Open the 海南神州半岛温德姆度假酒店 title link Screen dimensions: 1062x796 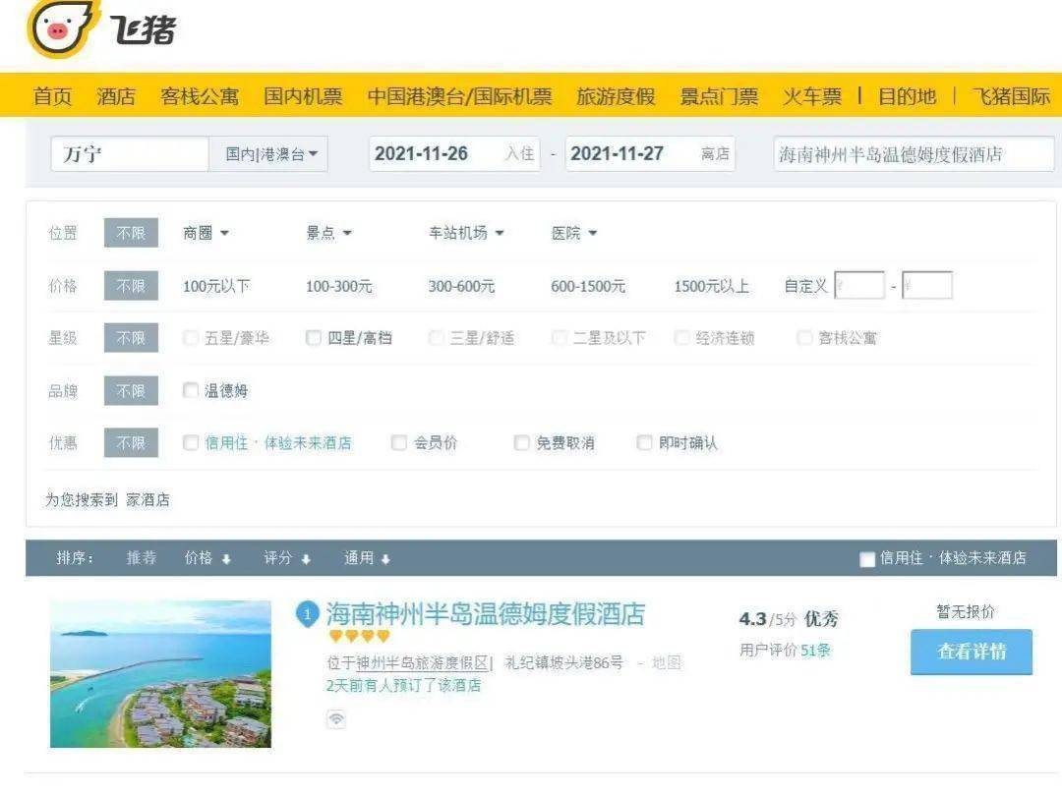(x=485, y=614)
